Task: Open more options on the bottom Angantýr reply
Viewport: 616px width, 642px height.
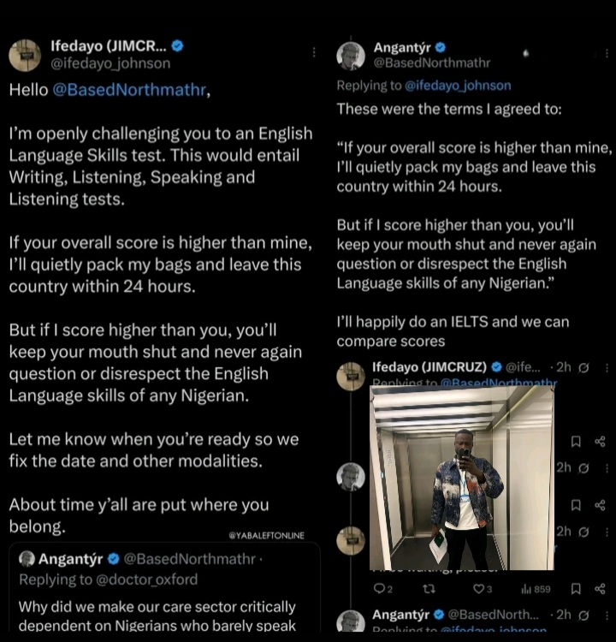Action: coord(606,615)
